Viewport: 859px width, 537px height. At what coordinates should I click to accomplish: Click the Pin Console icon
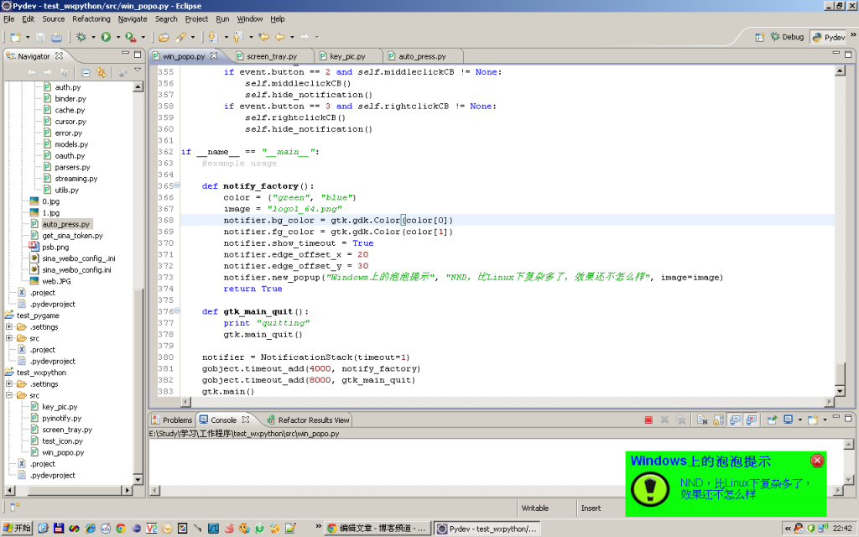[772, 420]
